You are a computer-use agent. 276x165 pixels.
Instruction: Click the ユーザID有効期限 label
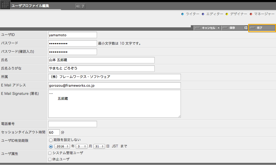click(x=15, y=141)
